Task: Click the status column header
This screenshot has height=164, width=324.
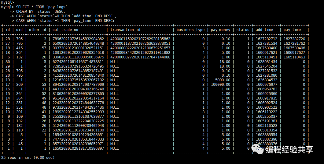Action: (x=243, y=30)
